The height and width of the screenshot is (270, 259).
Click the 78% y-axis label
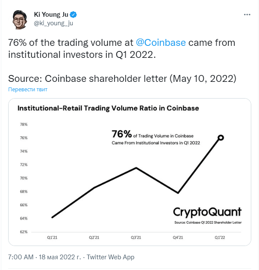[x=24, y=124]
